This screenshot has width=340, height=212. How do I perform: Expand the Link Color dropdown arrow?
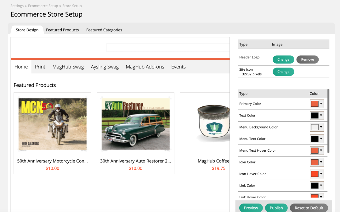tap(321, 186)
